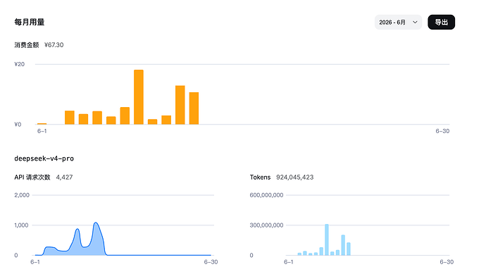Click the 消费金额 label
The height and width of the screenshot is (274, 486).
(x=27, y=45)
